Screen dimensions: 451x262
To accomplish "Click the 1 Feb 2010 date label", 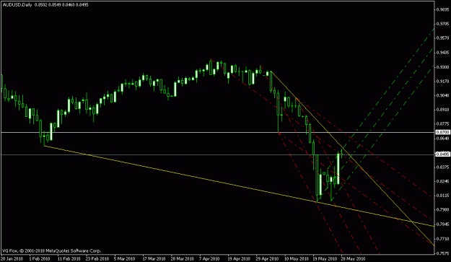I will [40, 258].
